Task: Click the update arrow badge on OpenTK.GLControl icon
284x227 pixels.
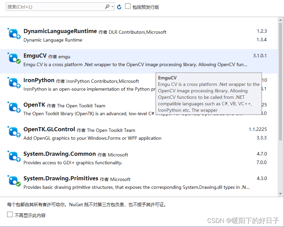Action: [18, 135]
